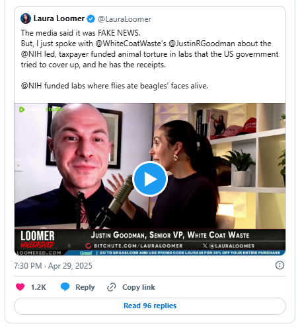Play the embedded video
Image resolution: width=302 pixels, height=330 pixels.
pyautogui.click(x=150, y=179)
